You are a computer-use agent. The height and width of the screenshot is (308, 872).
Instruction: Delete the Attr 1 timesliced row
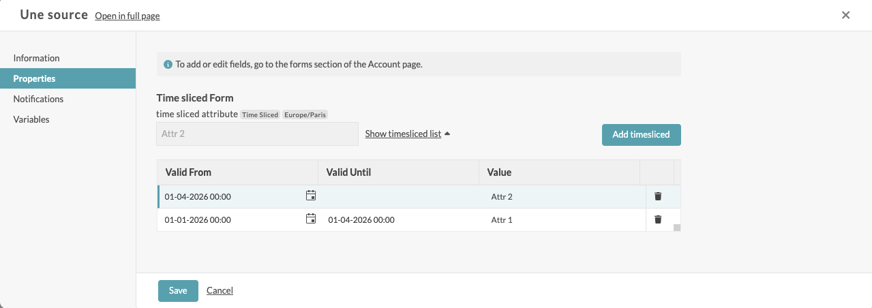pyautogui.click(x=658, y=219)
